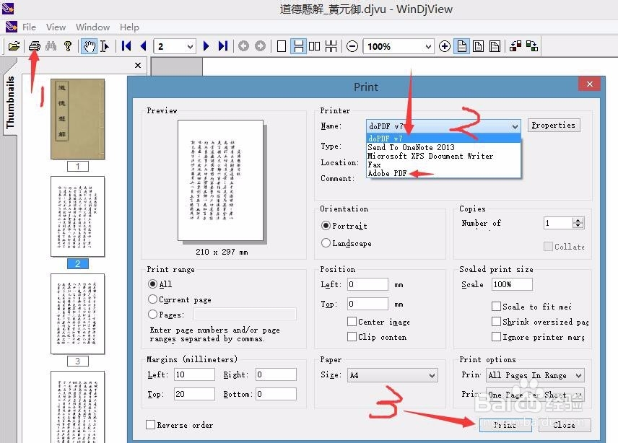Open All Pages In Range dropdown
The height and width of the screenshot is (443, 618).
click(535, 375)
